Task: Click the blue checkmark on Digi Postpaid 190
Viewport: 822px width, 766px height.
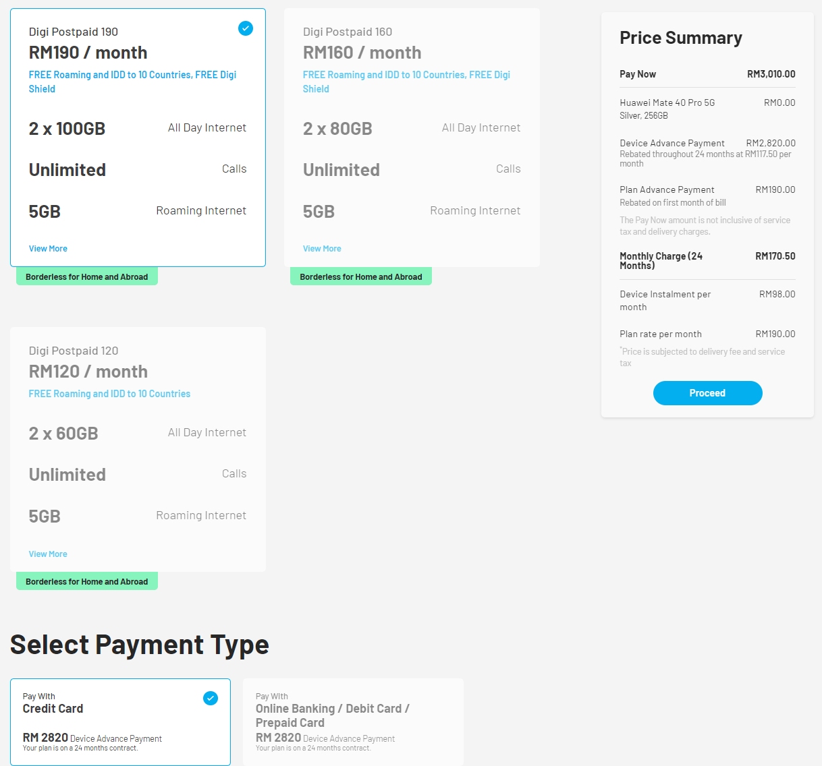Action: pyautogui.click(x=246, y=28)
